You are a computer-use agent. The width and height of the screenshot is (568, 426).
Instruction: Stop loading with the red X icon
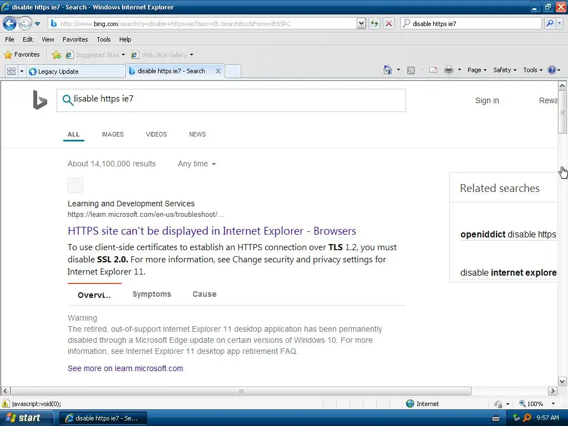[389, 24]
